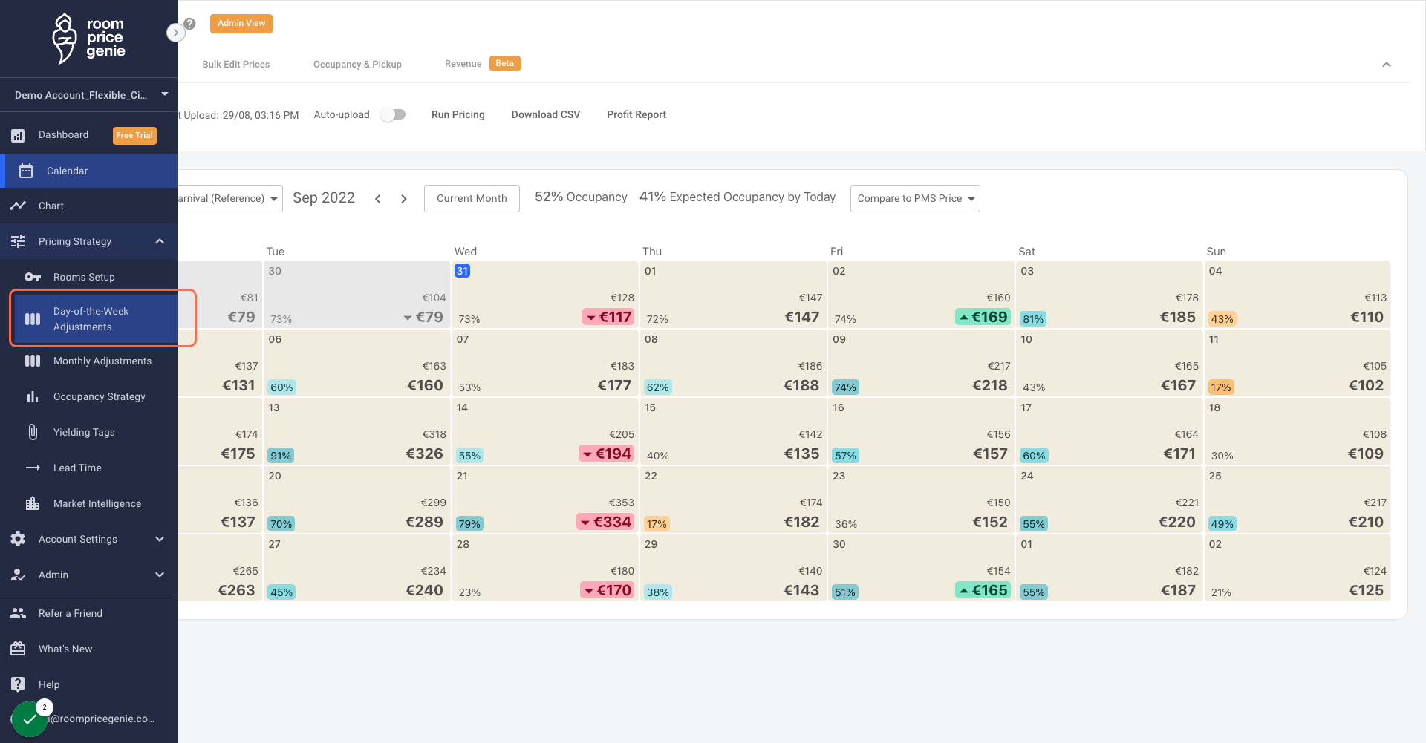Click the €194 price drop on Wed 14
Image resolution: width=1426 pixels, height=743 pixels.
606,454
